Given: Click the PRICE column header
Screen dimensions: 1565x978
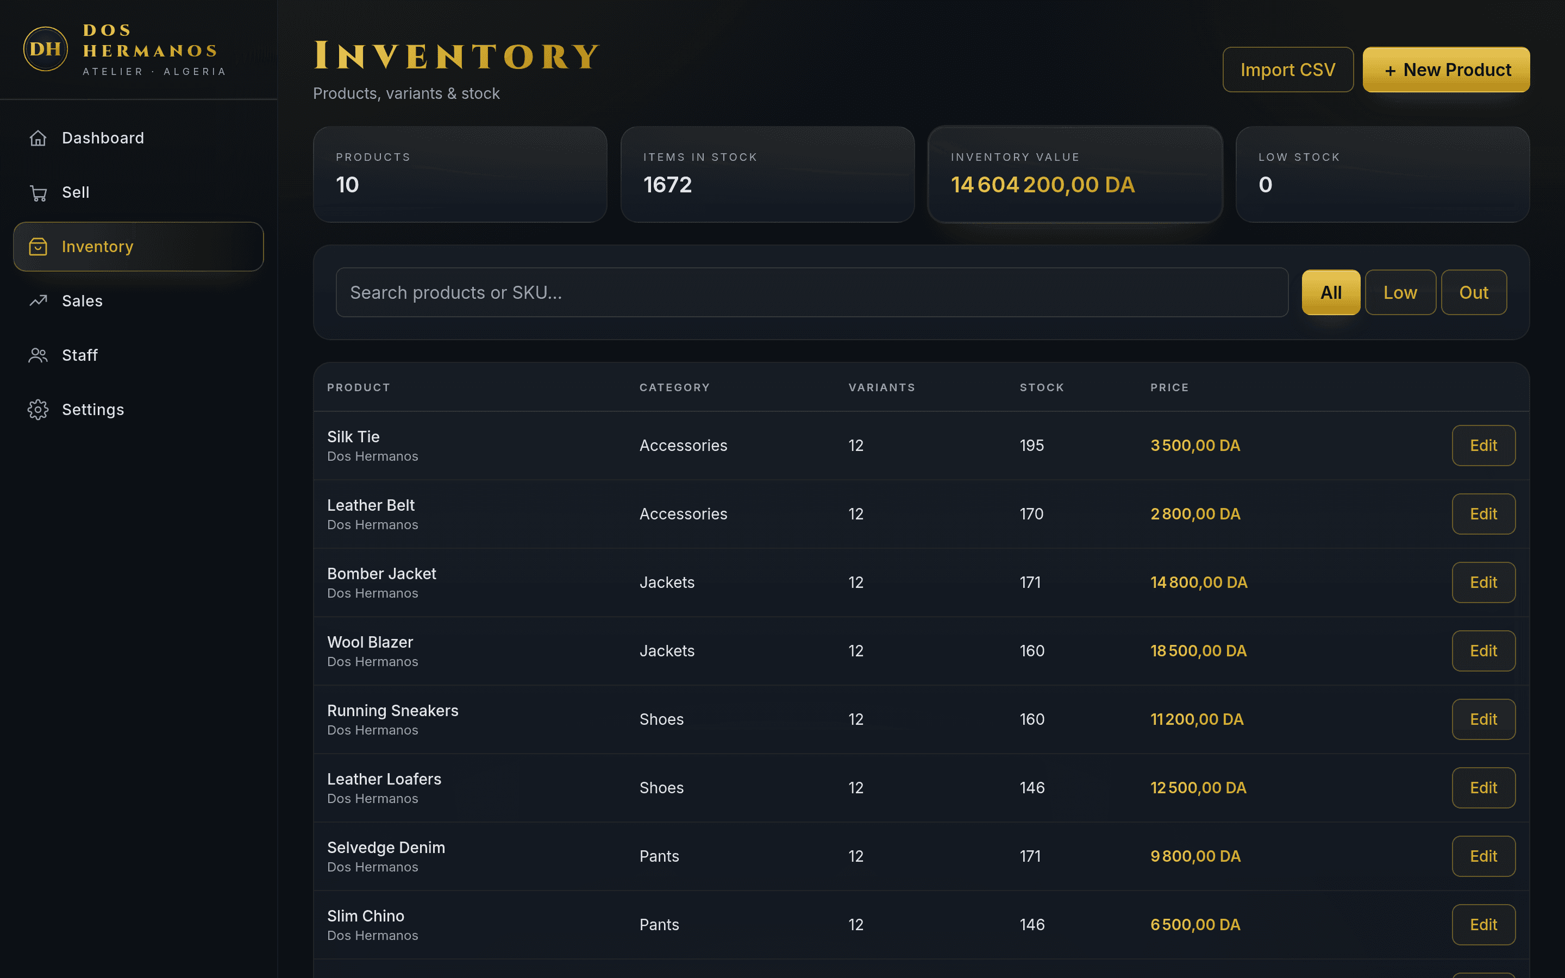Looking at the screenshot, I should pos(1169,387).
